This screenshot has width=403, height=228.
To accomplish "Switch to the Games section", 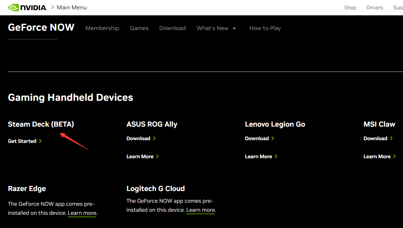I will point(139,28).
